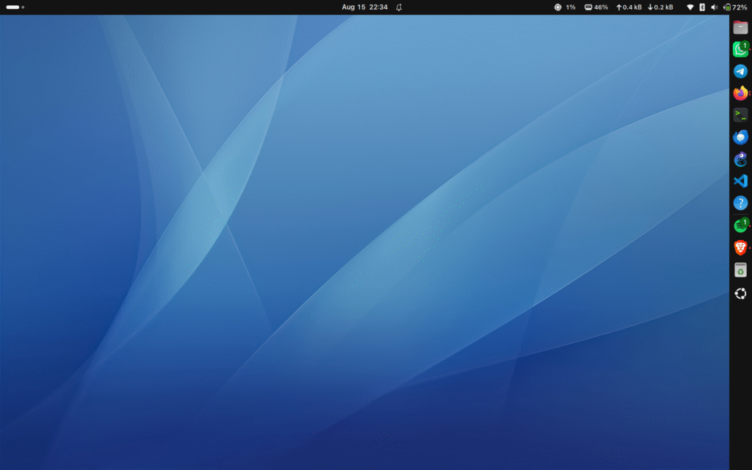Launch the terminal emulator
752x470 pixels.
(x=740, y=115)
